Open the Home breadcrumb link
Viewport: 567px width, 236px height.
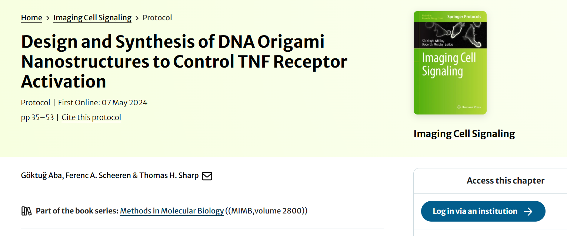31,18
